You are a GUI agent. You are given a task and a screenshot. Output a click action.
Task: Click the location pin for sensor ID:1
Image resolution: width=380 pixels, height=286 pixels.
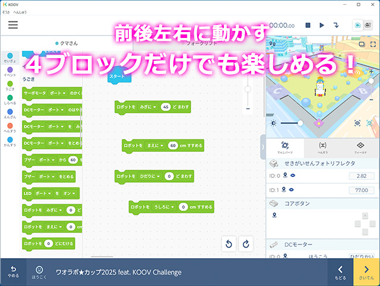click(x=284, y=189)
